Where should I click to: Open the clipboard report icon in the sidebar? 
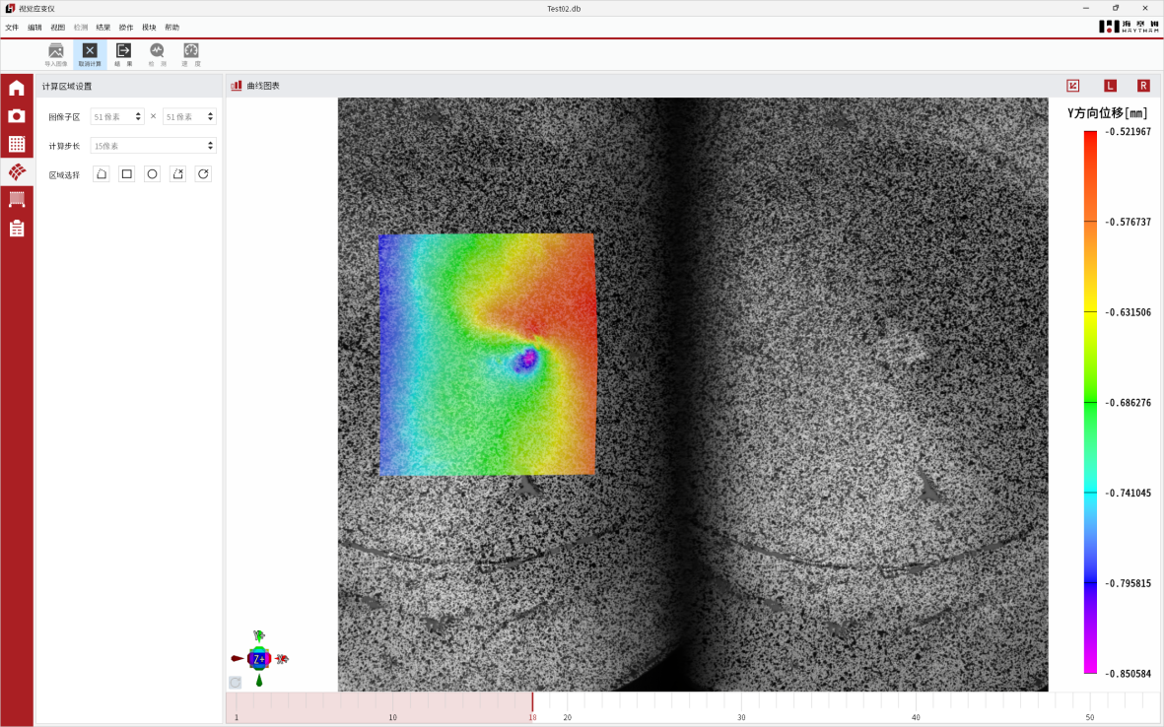point(17,229)
